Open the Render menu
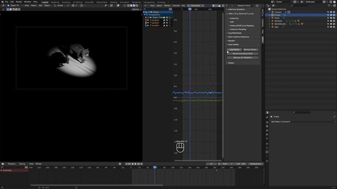Image resolution: width=337 pixels, height=189 pixels. (19, 2)
